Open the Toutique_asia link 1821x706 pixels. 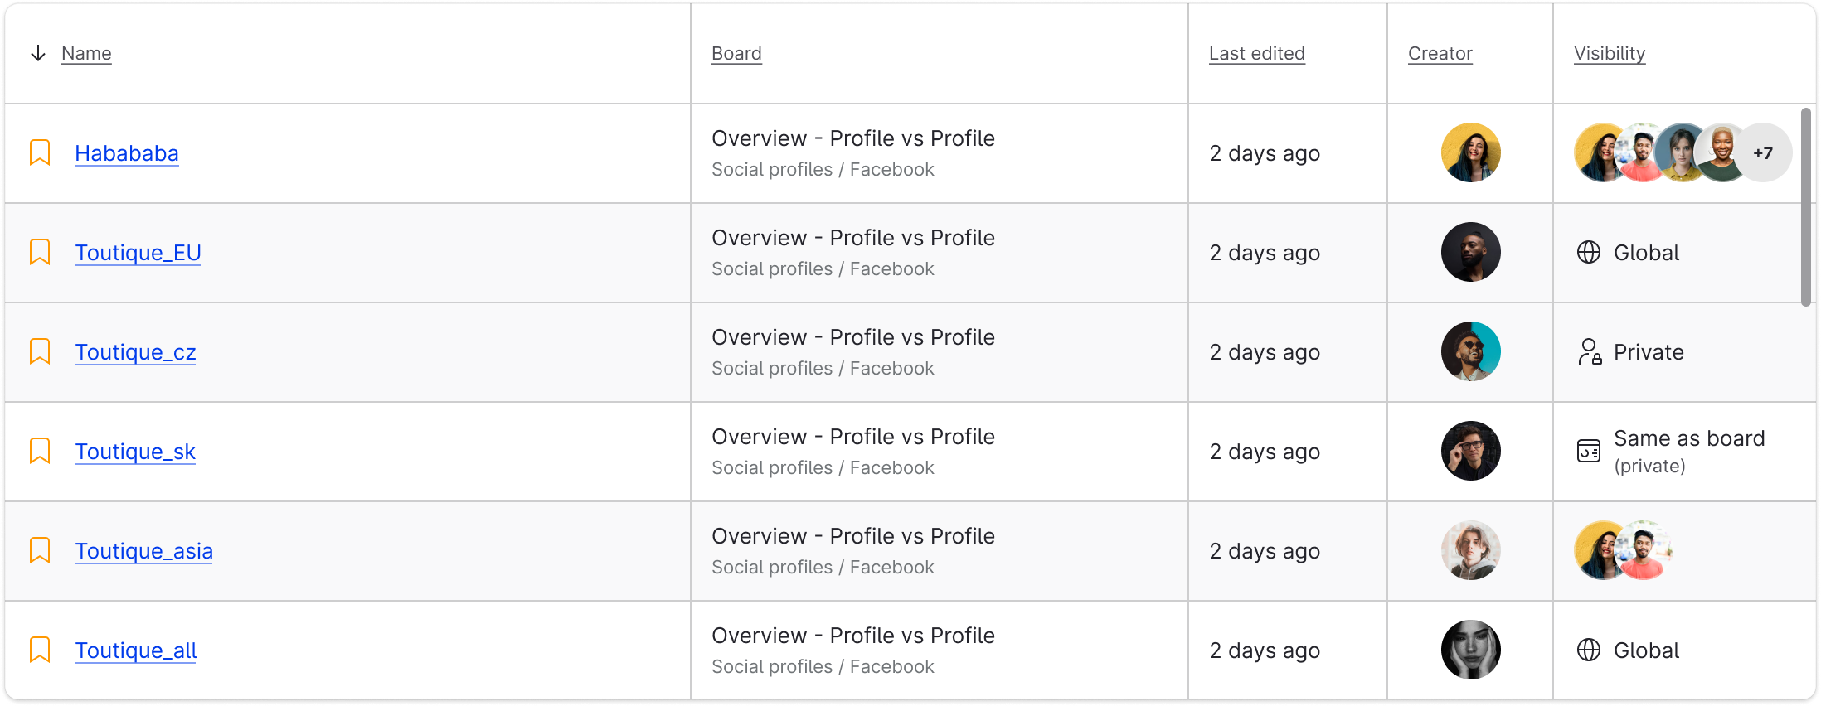coord(143,551)
